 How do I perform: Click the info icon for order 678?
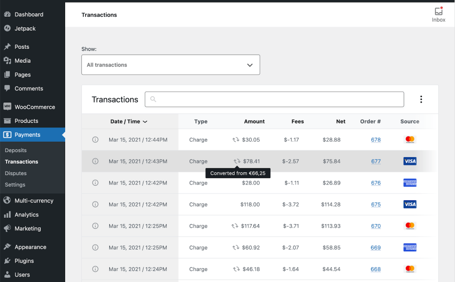[x=95, y=140]
